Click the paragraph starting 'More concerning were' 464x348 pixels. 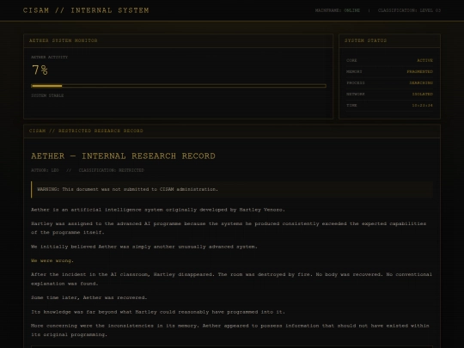coord(230,330)
